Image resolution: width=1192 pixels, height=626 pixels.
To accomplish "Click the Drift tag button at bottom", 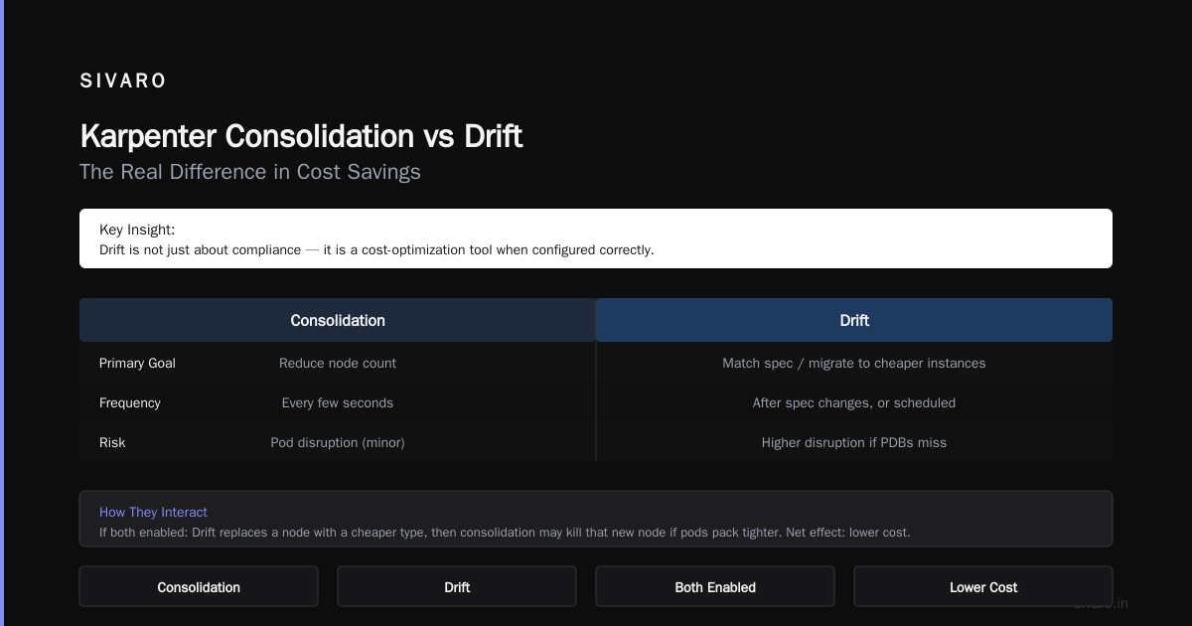I will 457,586.
